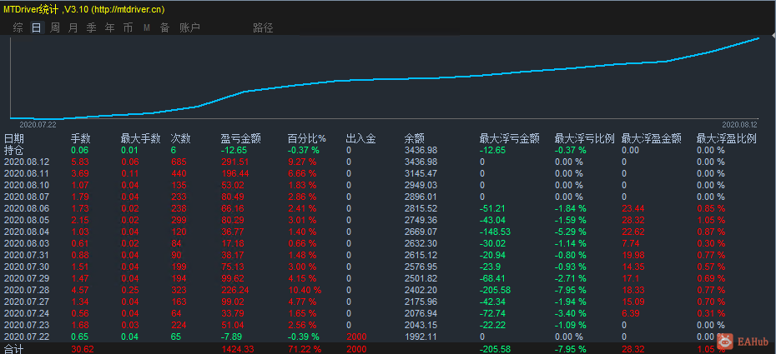Image resolution: width=776 pixels, height=354 pixels.
Task: Select the 2020.08.12 date row
Action: click(x=388, y=162)
